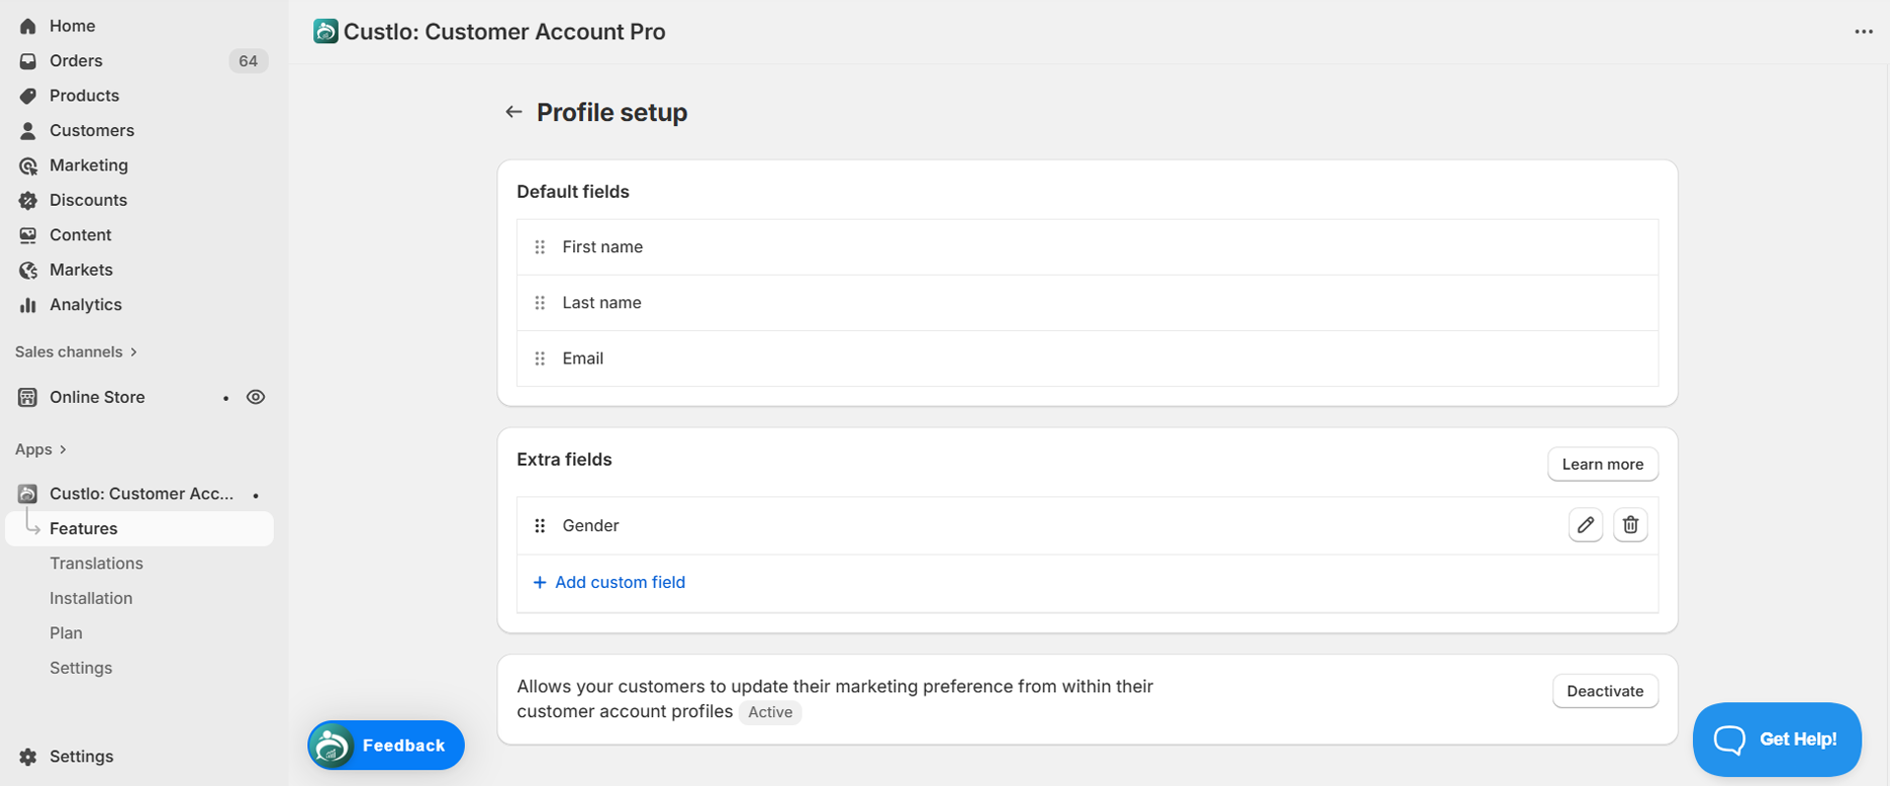Viewport: 1890px width, 786px height.
Task: Click the Learn more button
Action: (1601, 464)
